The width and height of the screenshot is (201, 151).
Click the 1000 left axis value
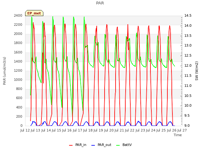tap(18, 80)
